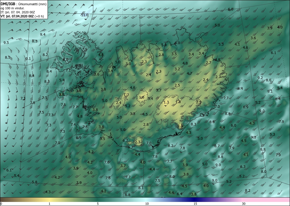Viewport: 290px width, 206px height.
Task: Click the '4.7' map value
Action: coord(189,73)
